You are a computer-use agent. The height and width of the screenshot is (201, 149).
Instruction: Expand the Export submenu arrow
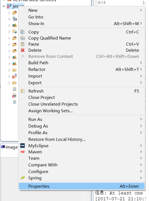click(x=141, y=83)
